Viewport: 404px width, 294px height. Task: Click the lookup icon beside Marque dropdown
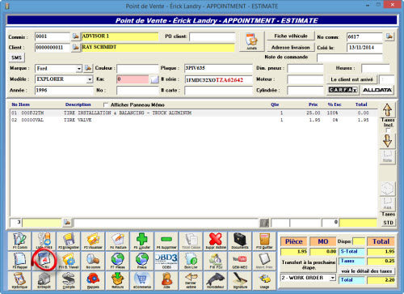(x=88, y=68)
